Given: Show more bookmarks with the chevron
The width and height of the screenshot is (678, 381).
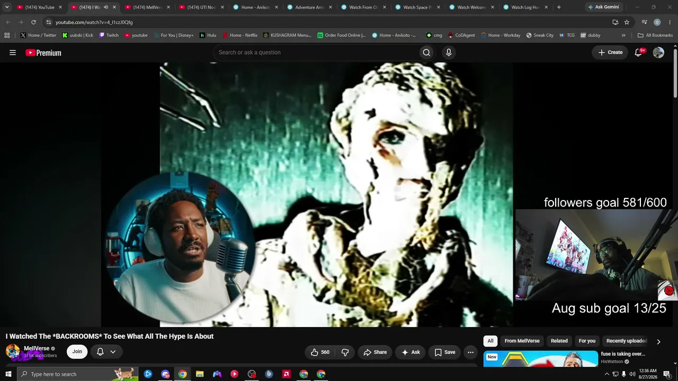Looking at the screenshot, I should point(623,35).
